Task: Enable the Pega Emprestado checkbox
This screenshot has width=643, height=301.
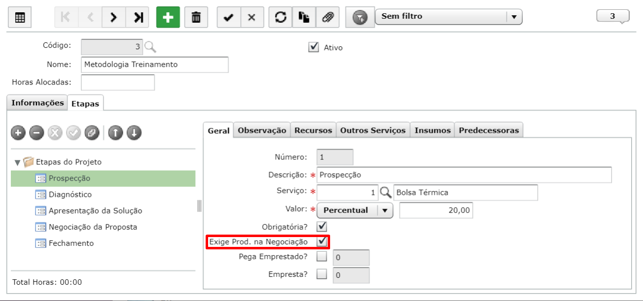Action: click(322, 257)
